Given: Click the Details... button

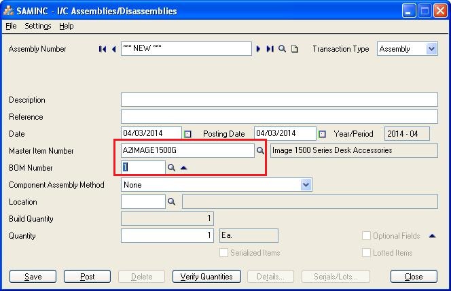Looking at the screenshot, I should [x=270, y=276].
